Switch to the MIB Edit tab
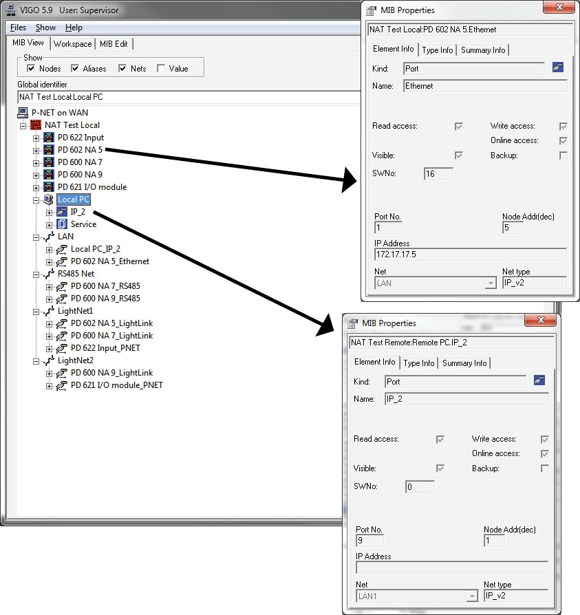 114,44
